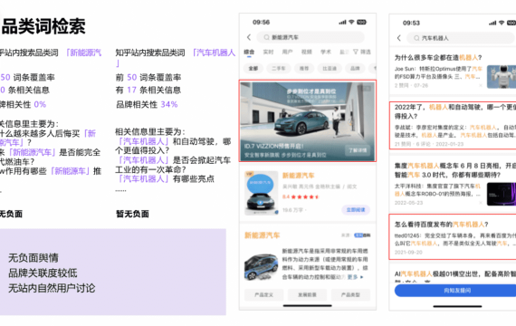Open the robot image in first result
516x326 pixels.
[502, 76]
